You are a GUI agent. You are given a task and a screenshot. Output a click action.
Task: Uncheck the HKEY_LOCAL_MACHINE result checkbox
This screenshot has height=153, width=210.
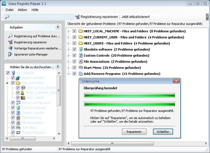coord(74,31)
